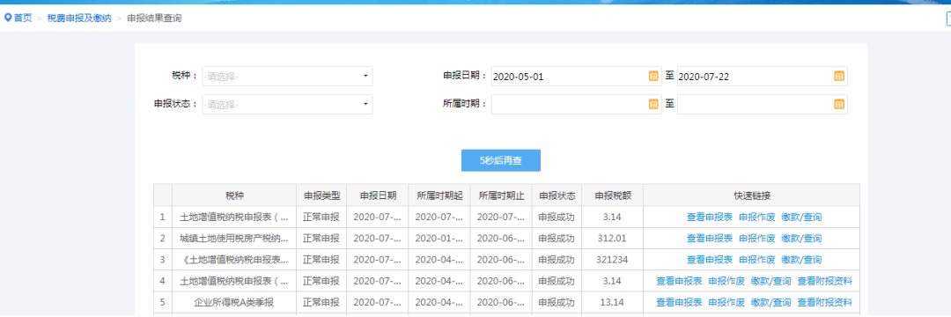The height and width of the screenshot is (317, 951).
Task: Go to 首页 in breadcrumb
Action: tap(23, 18)
